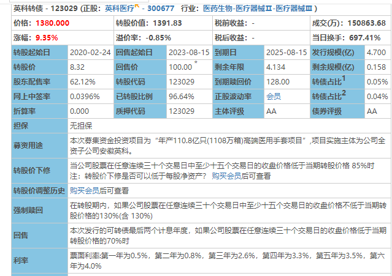The width and height of the screenshot is (392, 276).
Task: Select the value 0.05%
Action: [377, 82]
